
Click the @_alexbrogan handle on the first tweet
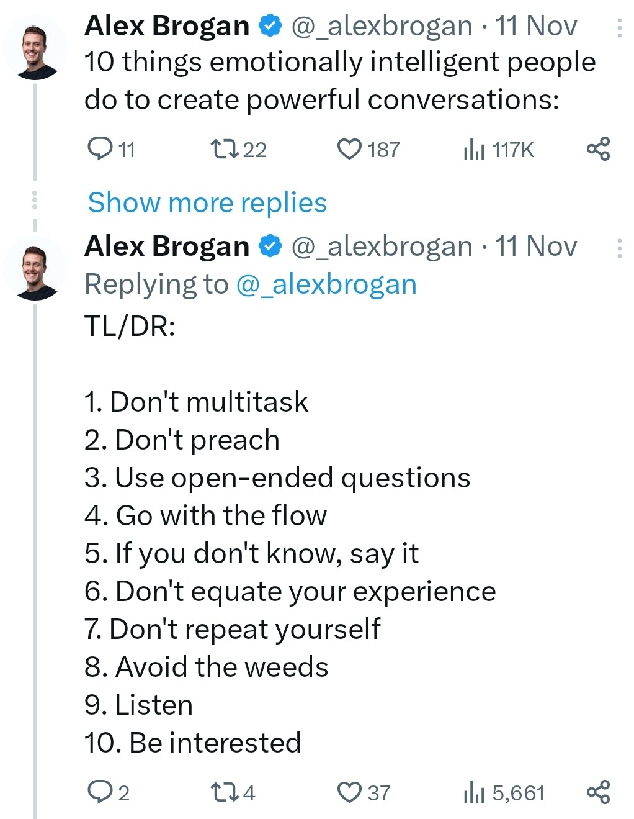click(382, 25)
